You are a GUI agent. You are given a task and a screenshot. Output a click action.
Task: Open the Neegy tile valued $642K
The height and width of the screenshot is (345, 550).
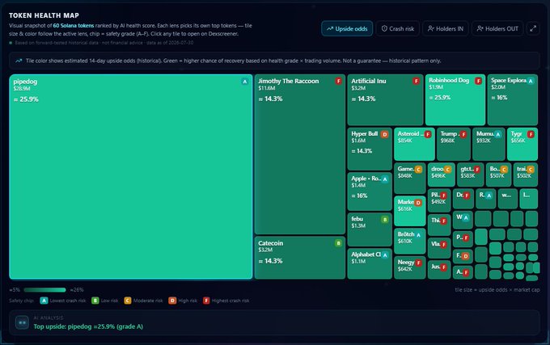pyautogui.click(x=410, y=267)
